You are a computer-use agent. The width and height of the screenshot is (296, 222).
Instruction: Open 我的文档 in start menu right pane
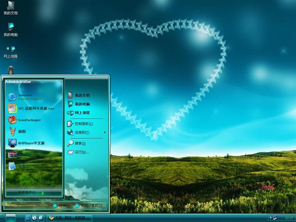79,95
